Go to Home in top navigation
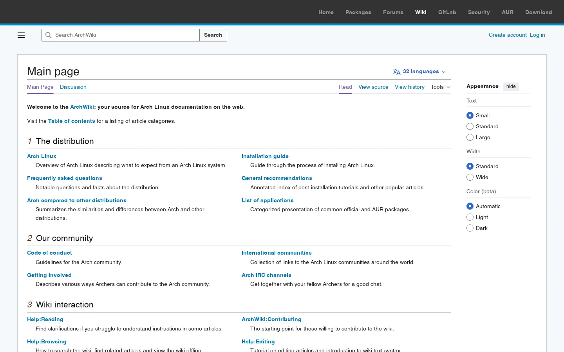The image size is (564, 352). tap(326, 12)
